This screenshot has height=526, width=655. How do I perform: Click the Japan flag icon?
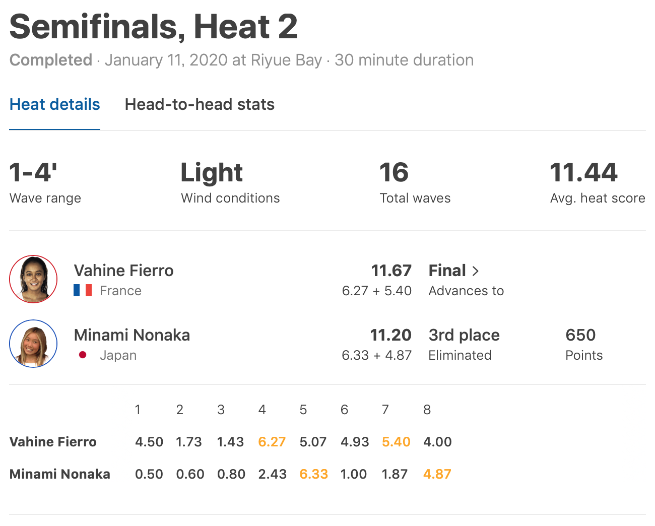83,355
